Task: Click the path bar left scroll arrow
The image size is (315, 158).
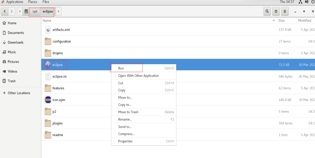Action: (20, 11)
